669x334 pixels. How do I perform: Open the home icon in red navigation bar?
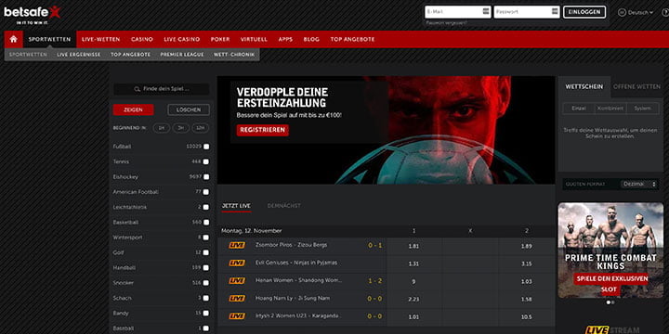pyautogui.click(x=14, y=39)
